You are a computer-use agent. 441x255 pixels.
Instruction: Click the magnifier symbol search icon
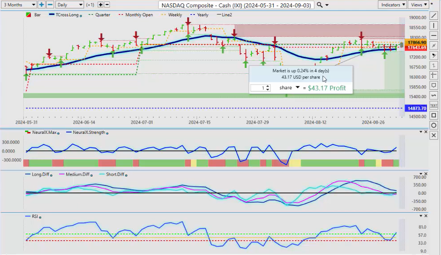click(320, 5)
